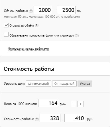Select the Оптимальный price level

point(64,84)
